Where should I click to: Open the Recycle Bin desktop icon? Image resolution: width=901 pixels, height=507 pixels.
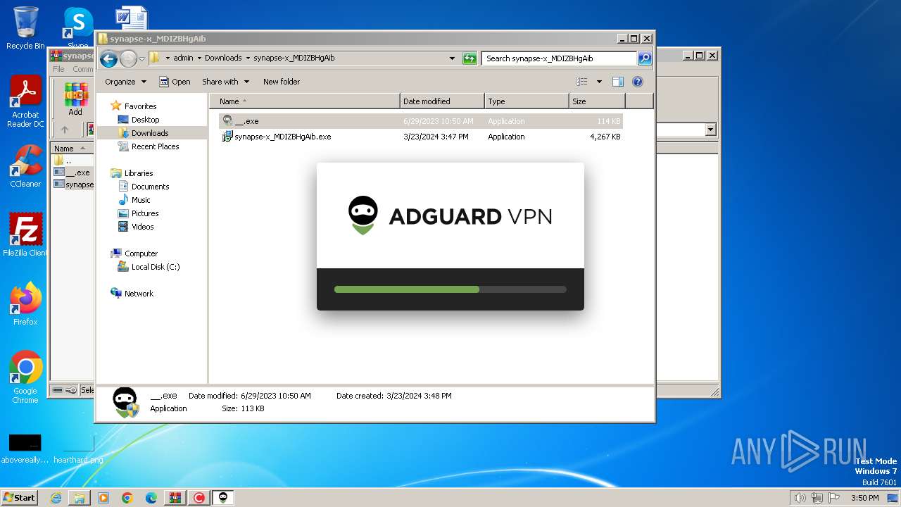(25, 28)
